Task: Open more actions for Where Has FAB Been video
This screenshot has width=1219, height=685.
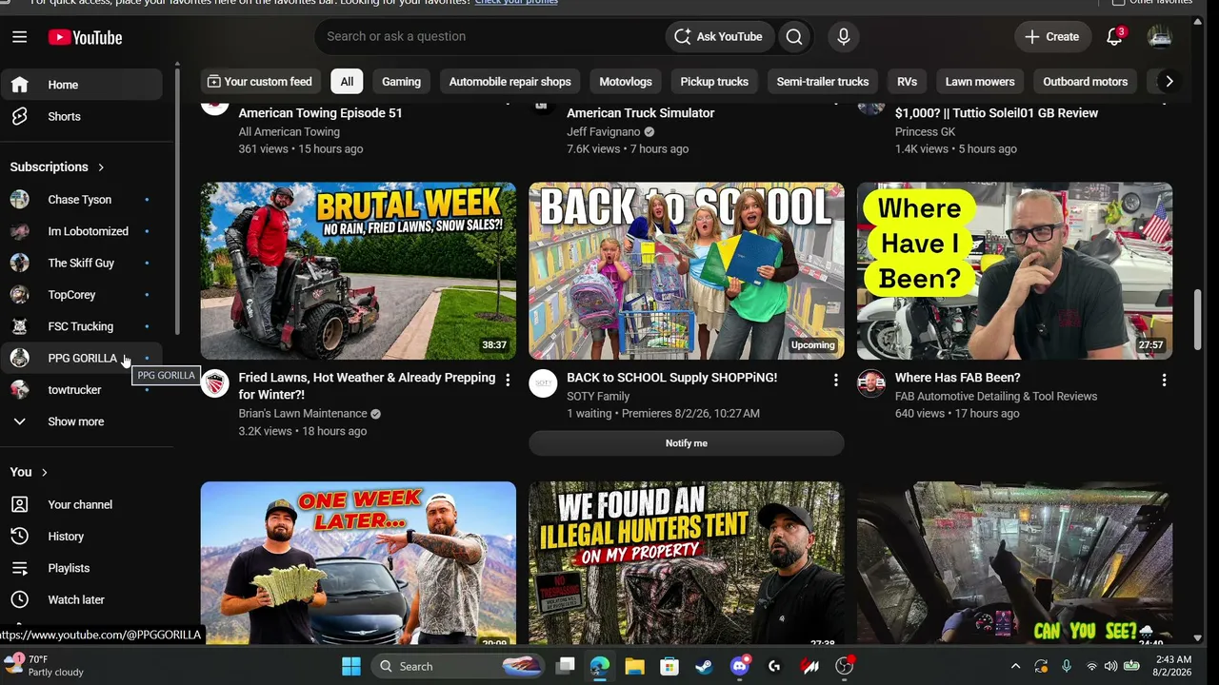Action: click(1164, 381)
